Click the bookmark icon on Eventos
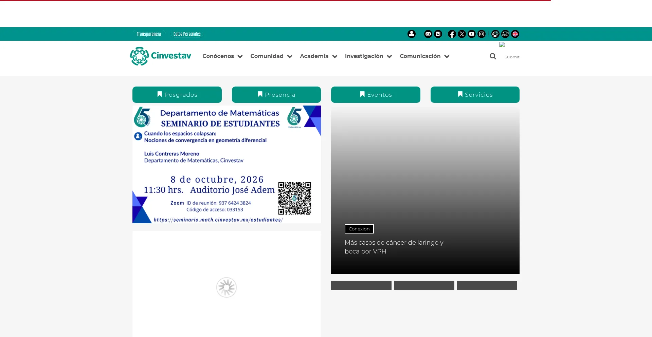The width and height of the screenshot is (652, 337). (x=362, y=94)
